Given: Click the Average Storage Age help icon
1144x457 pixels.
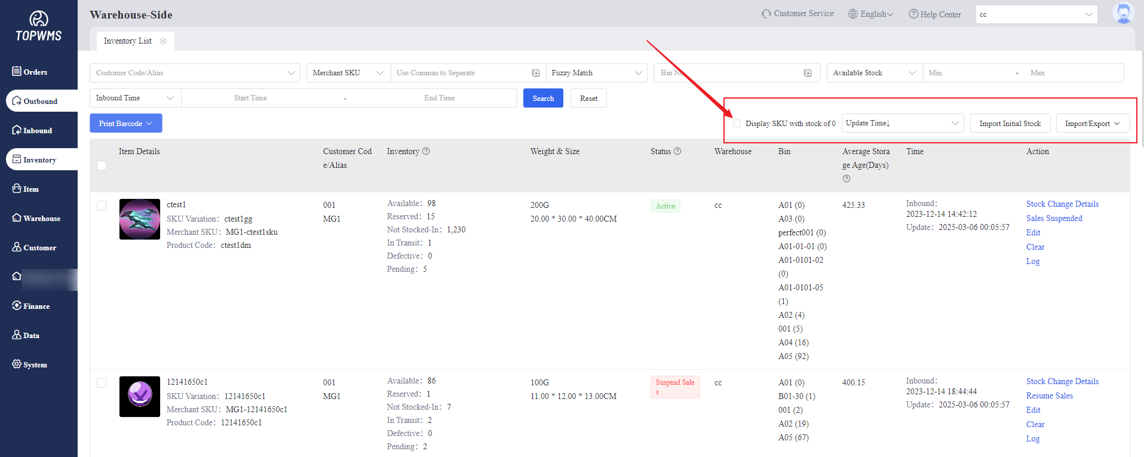Looking at the screenshot, I should coord(847,179).
